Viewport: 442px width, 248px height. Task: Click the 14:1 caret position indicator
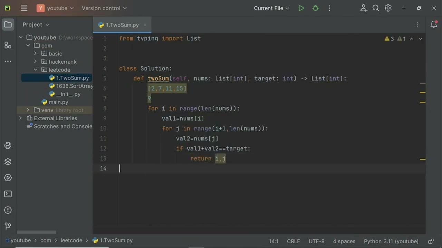pos(273,241)
